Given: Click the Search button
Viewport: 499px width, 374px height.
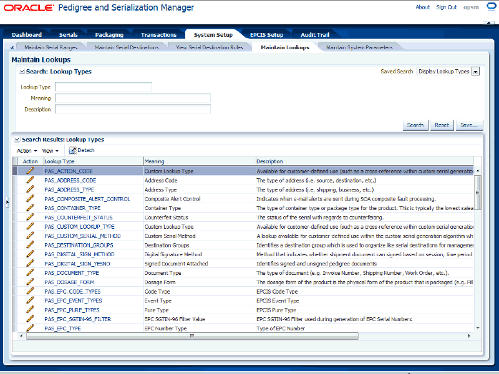Looking at the screenshot, I should [x=415, y=125].
